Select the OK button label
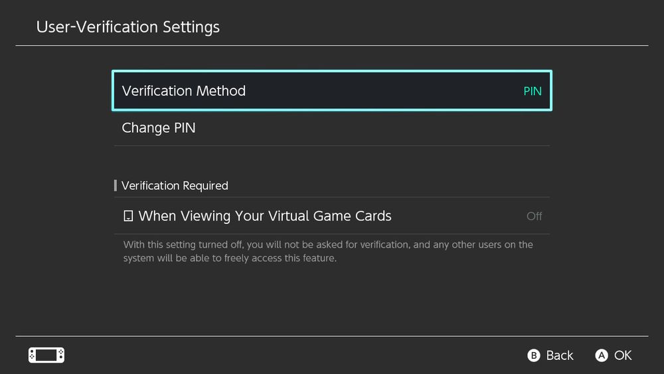 tap(623, 355)
